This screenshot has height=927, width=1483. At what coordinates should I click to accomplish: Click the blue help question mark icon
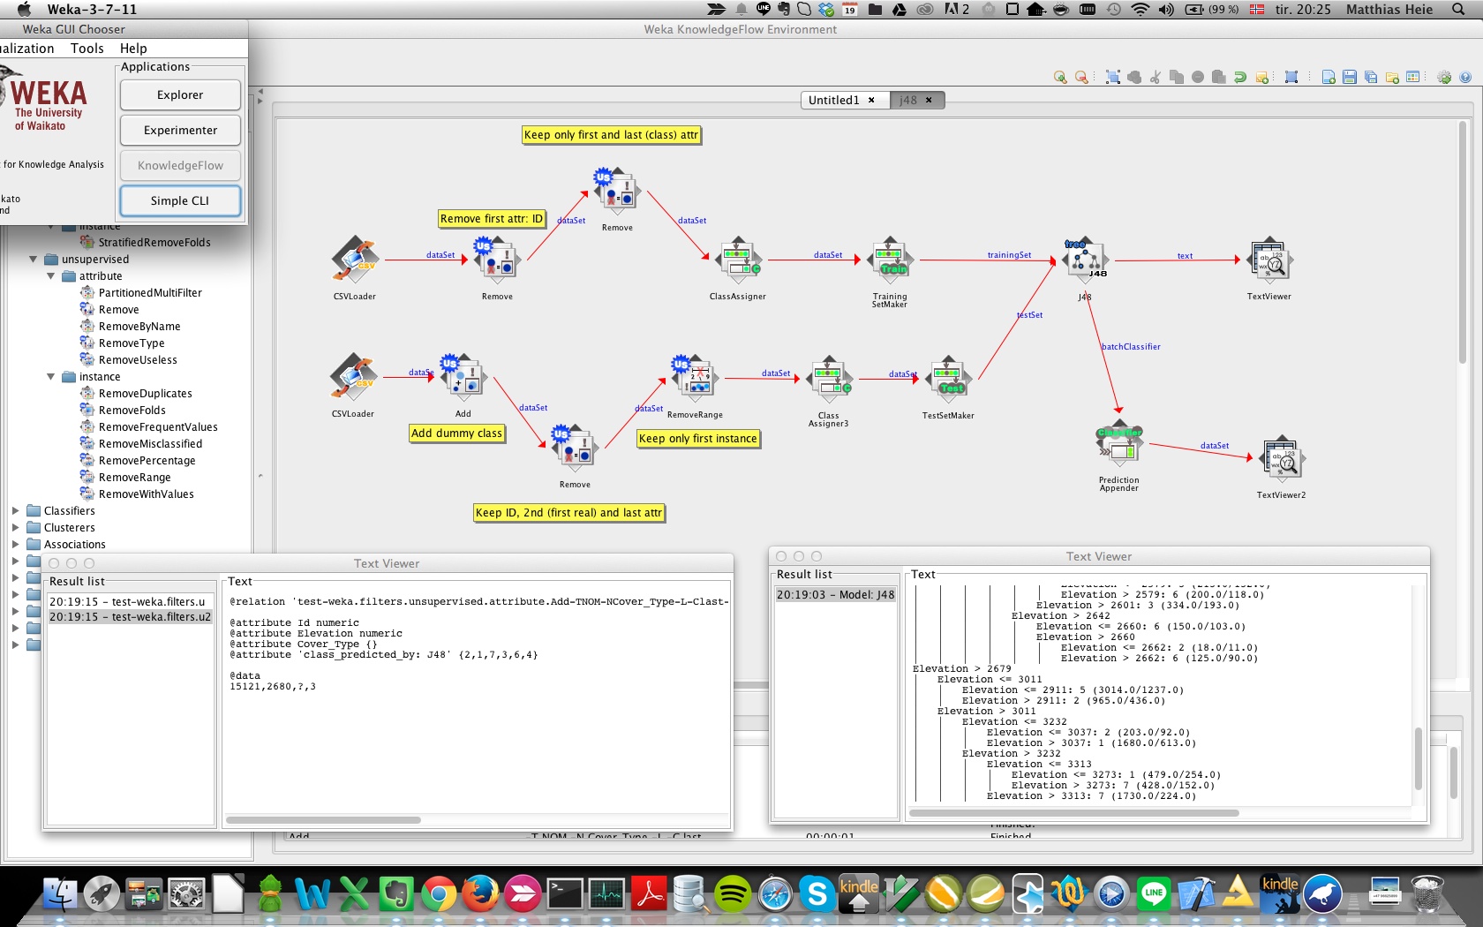point(1465,78)
